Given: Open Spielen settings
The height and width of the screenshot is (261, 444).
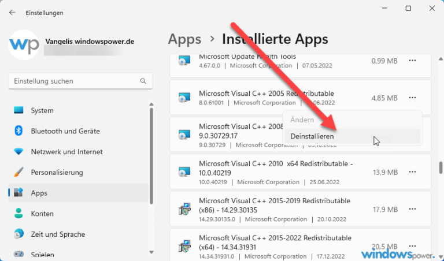Looking at the screenshot, I should (x=79, y=254).
